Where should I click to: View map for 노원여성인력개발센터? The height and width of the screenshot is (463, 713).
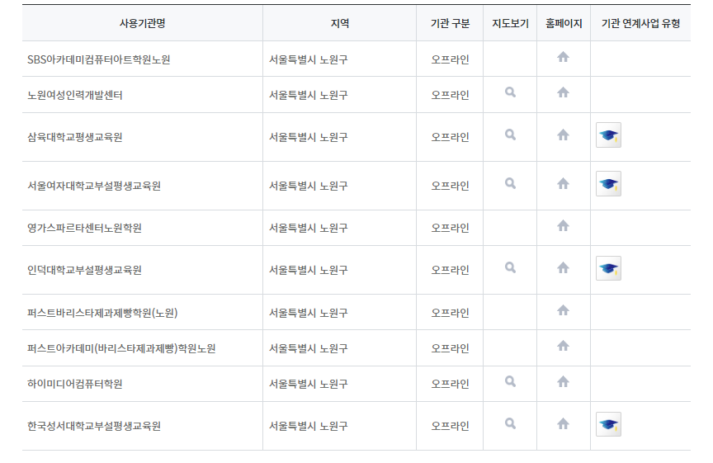(510, 92)
